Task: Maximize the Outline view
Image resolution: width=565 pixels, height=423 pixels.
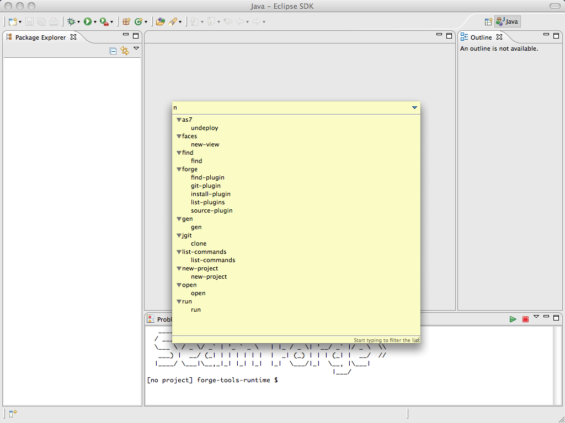Action: [x=556, y=35]
